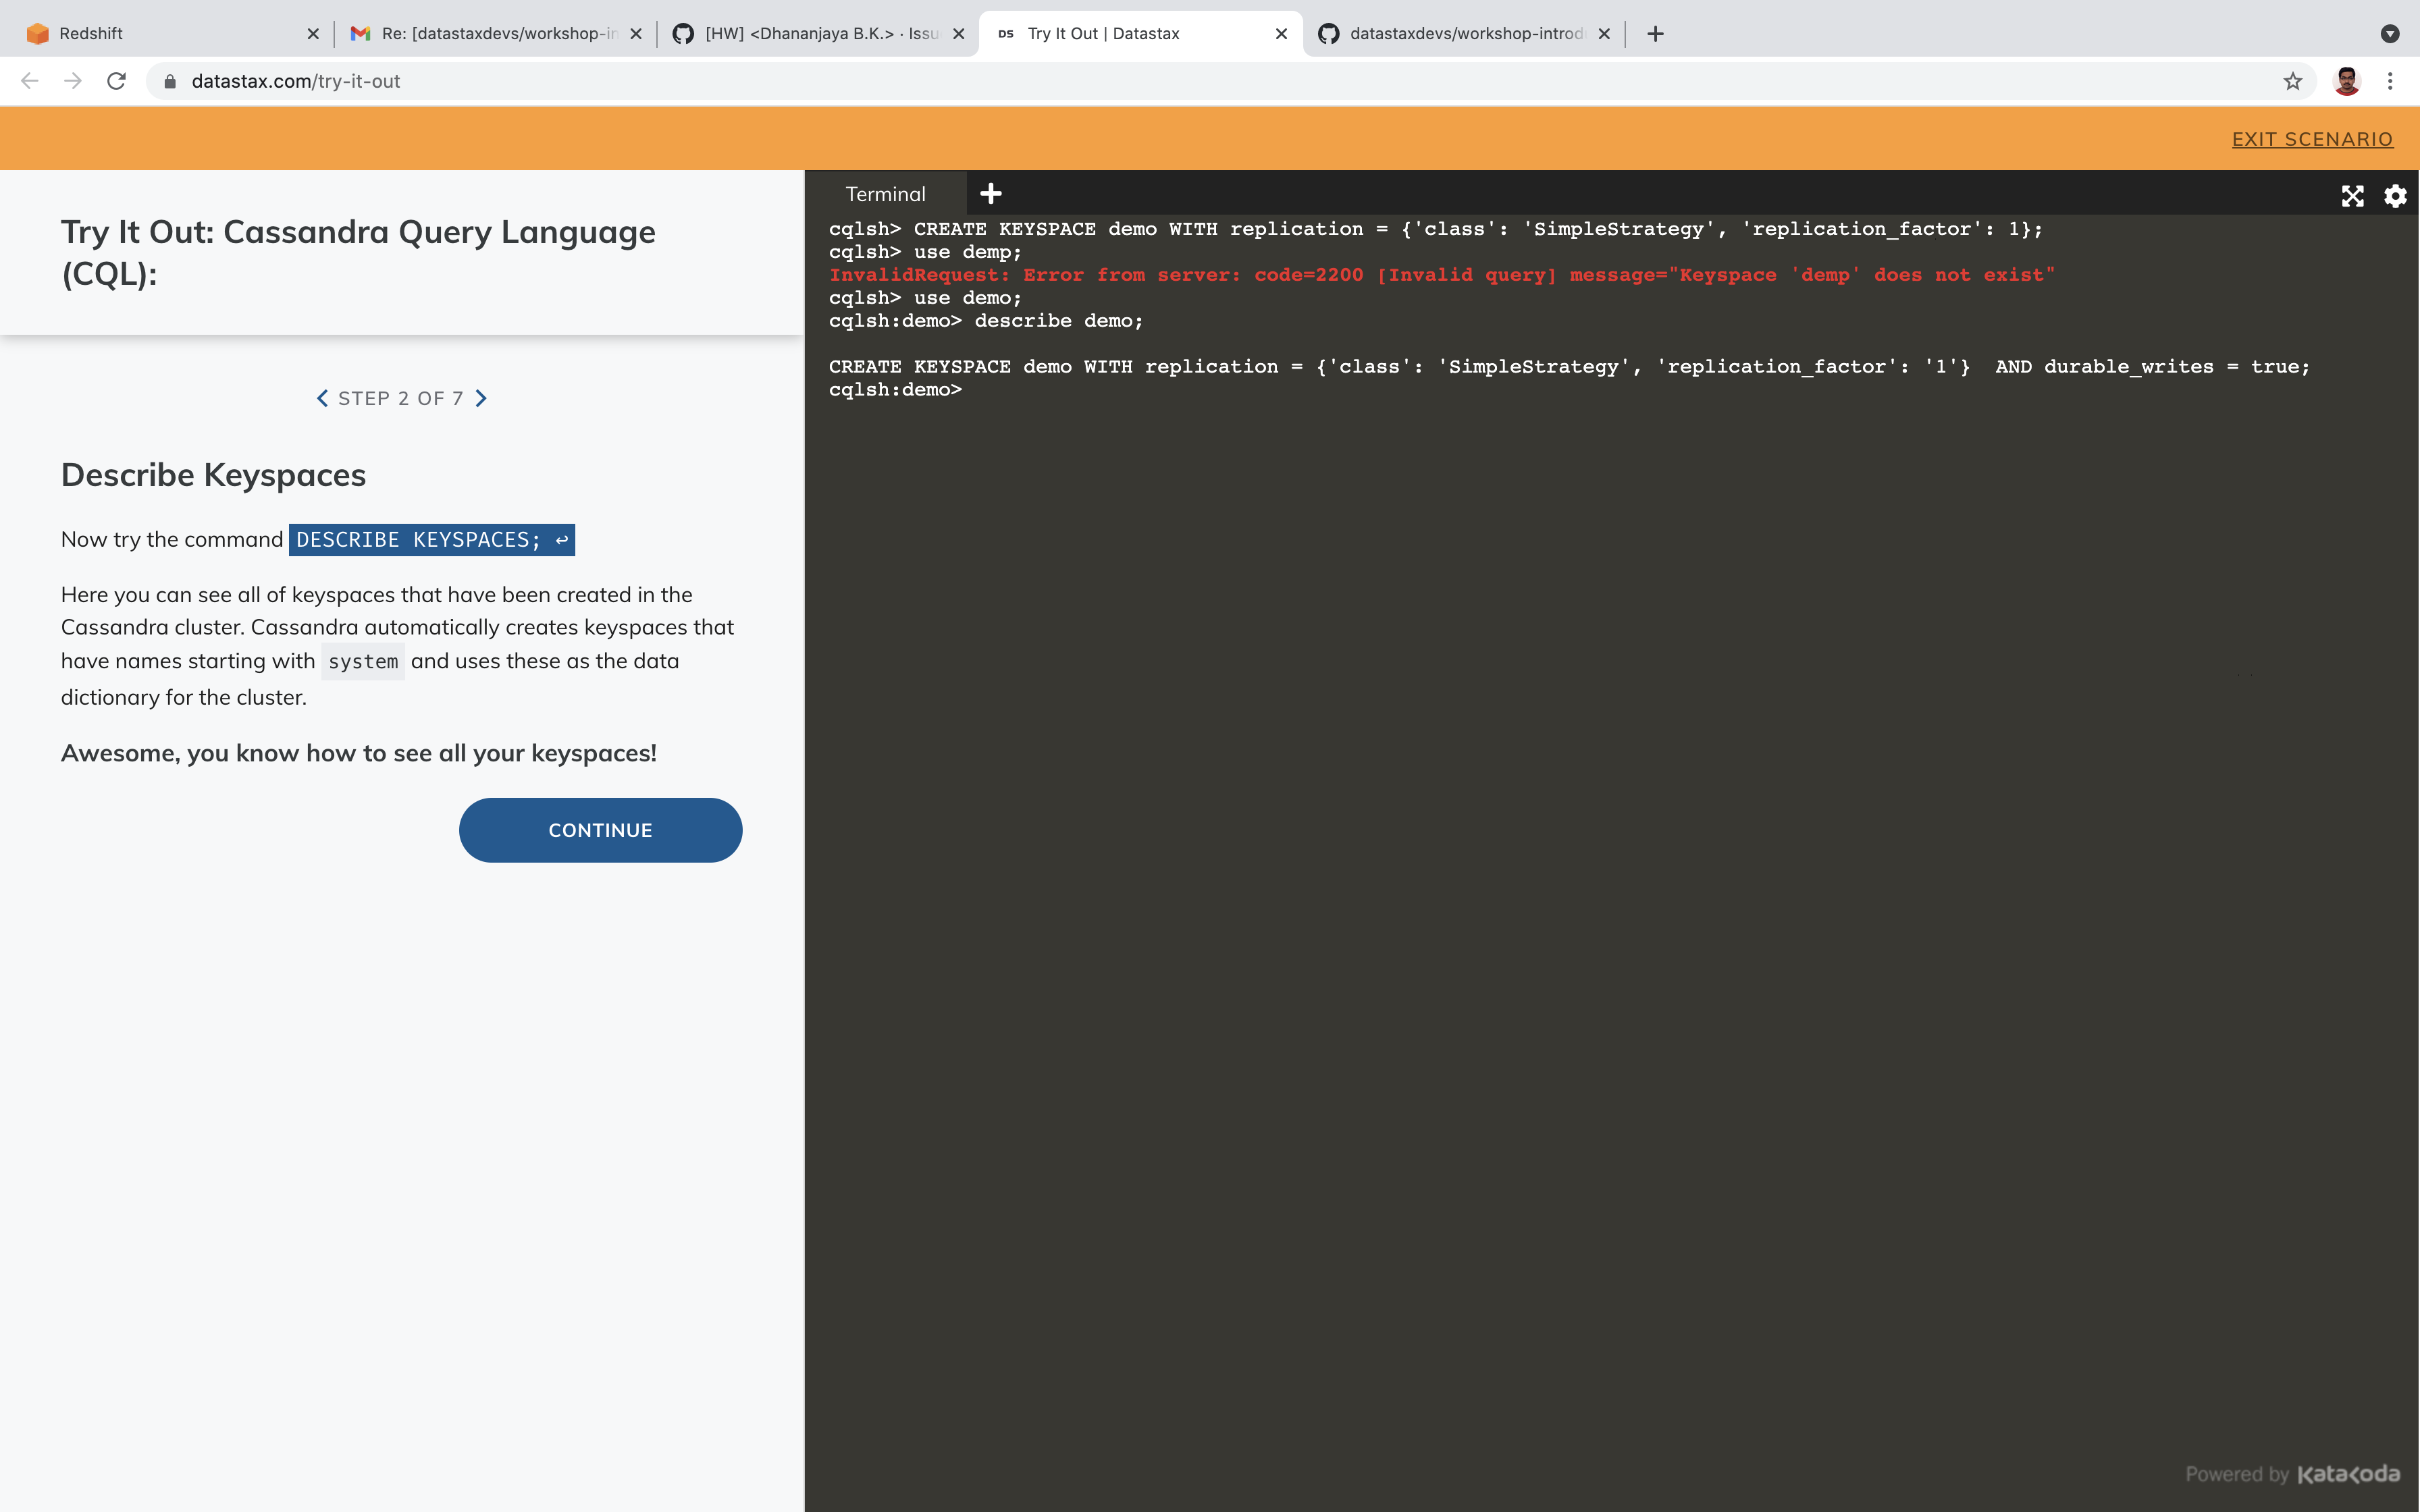Open the tab search dropdown arrow
Screen dimensions: 2420x1512
(x=2390, y=33)
